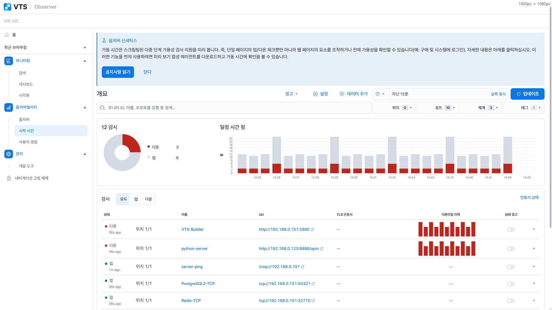
Task: Click the lock icon for navigation pinning
Action: [9, 178]
